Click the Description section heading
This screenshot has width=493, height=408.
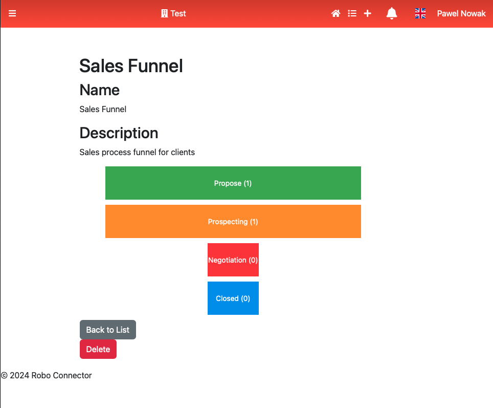(x=119, y=133)
